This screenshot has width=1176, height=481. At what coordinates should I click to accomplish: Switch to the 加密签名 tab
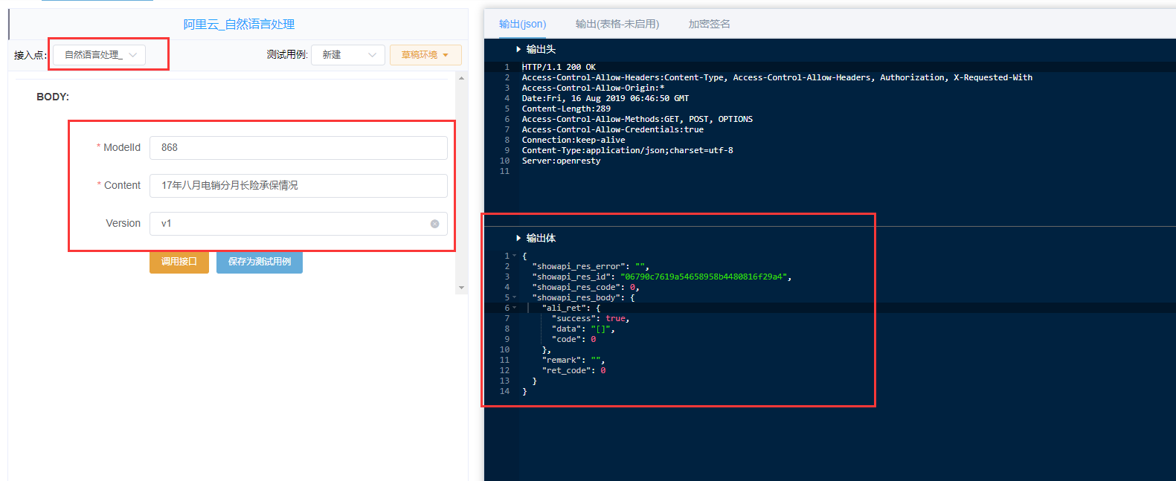709,24
